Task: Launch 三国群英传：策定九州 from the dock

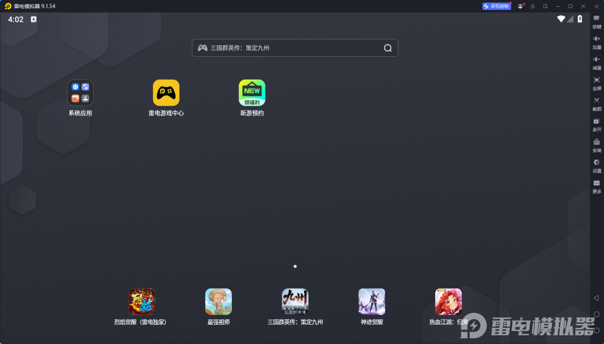Action: (295, 301)
